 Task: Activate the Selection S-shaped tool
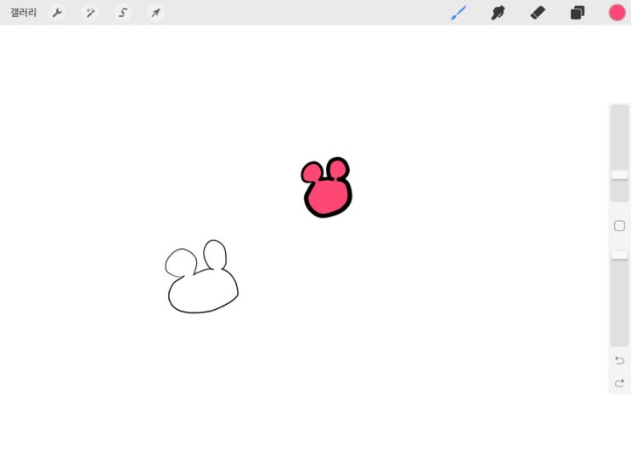click(x=123, y=13)
